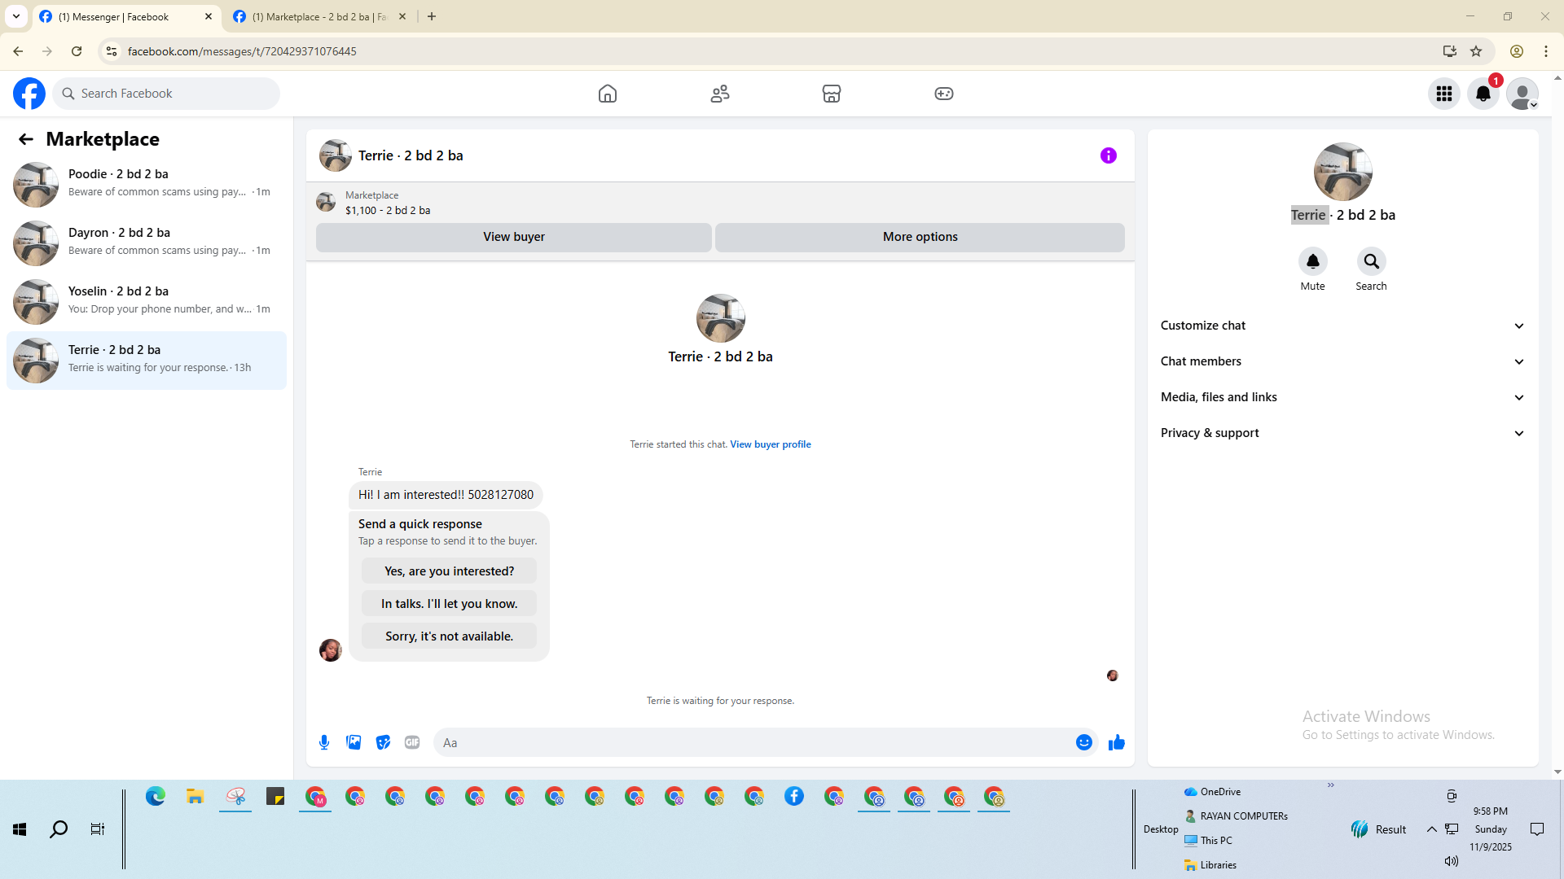1564x879 pixels.
Task: Click Terrie's message 'Hi! I am interested!! 5028127080'
Action: 446,495
